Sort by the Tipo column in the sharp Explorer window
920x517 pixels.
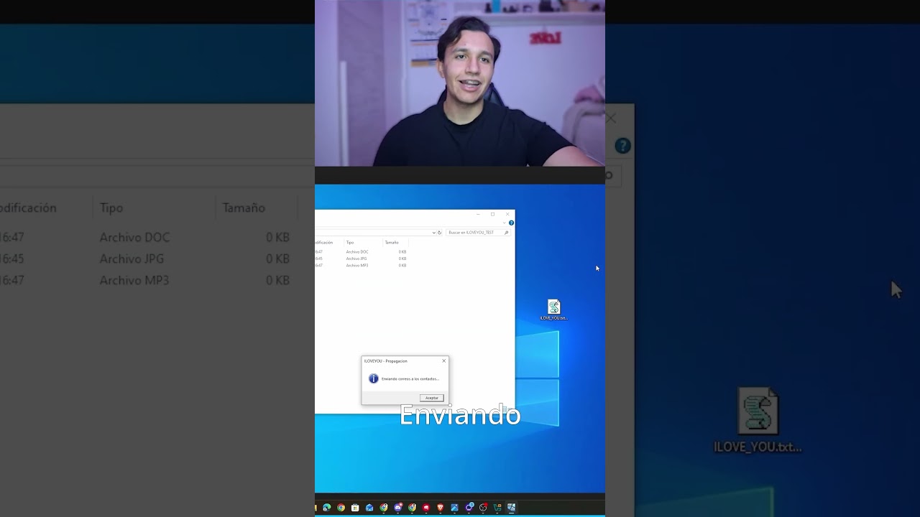coord(350,243)
